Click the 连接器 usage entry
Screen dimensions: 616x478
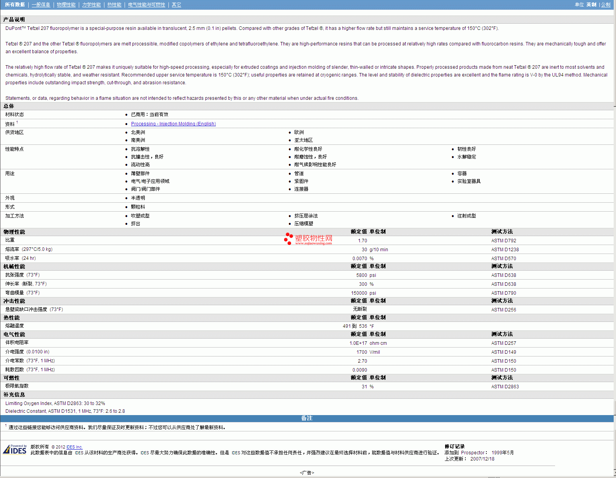pyautogui.click(x=301, y=189)
